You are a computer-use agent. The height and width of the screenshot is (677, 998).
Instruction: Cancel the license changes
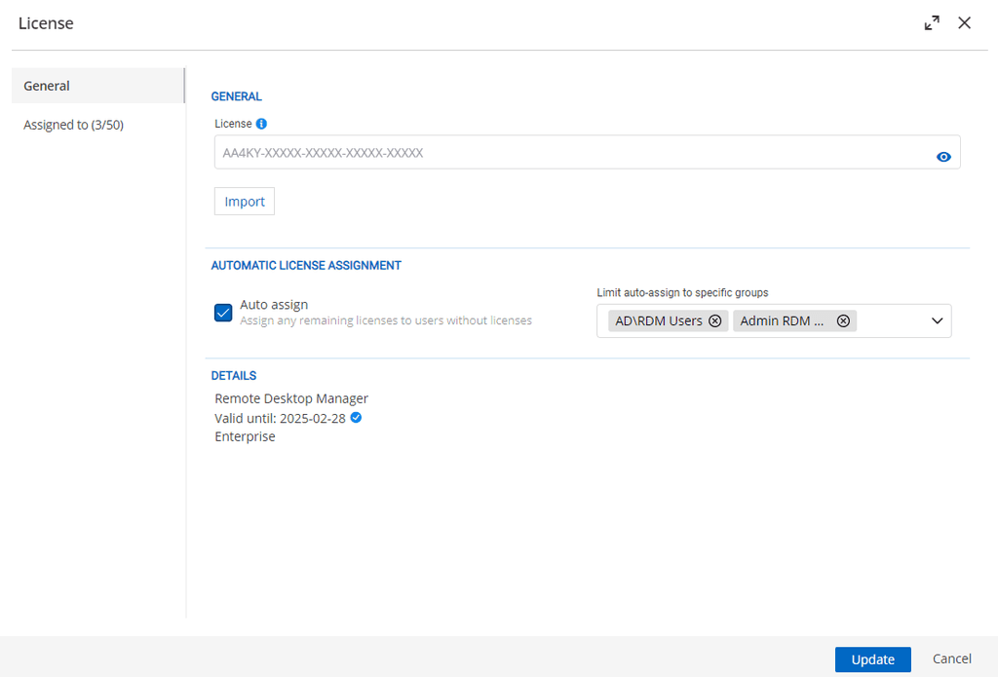(x=951, y=658)
